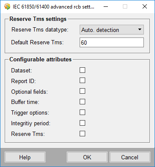The width and height of the screenshot is (155, 167).
Task: Click the Default Reserve Tms input field
Action: click(112, 43)
